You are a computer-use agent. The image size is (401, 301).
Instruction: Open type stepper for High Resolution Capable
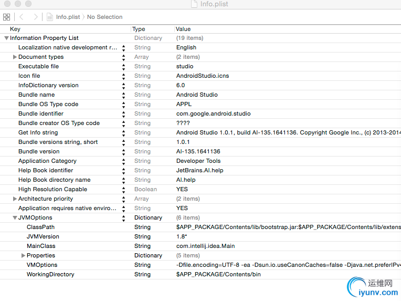tap(124, 189)
